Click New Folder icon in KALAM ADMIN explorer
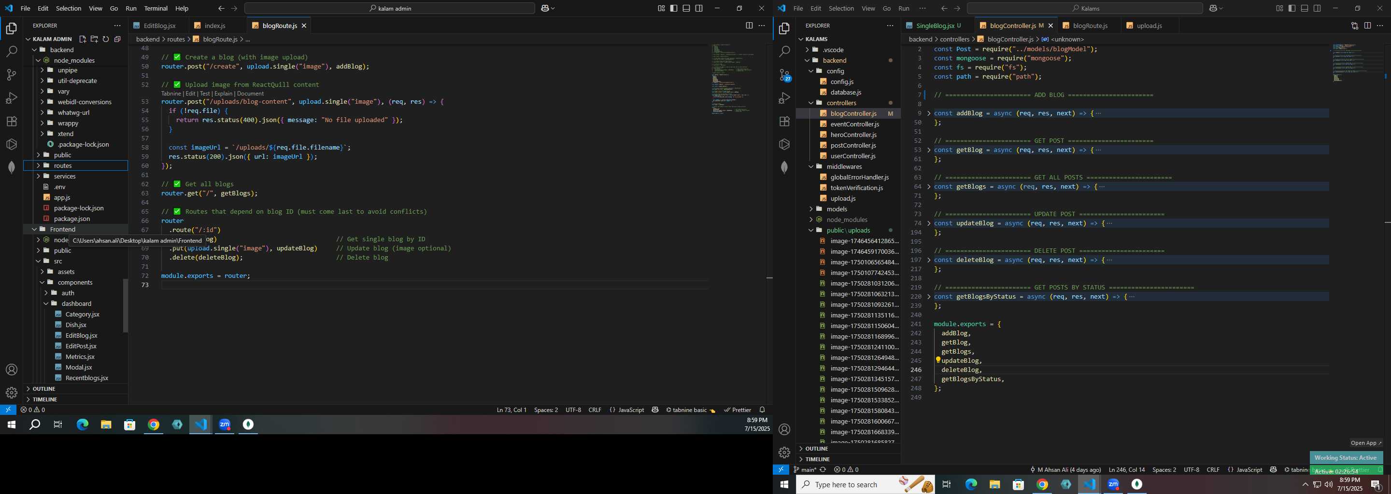This screenshot has height=494, width=1391. (94, 39)
